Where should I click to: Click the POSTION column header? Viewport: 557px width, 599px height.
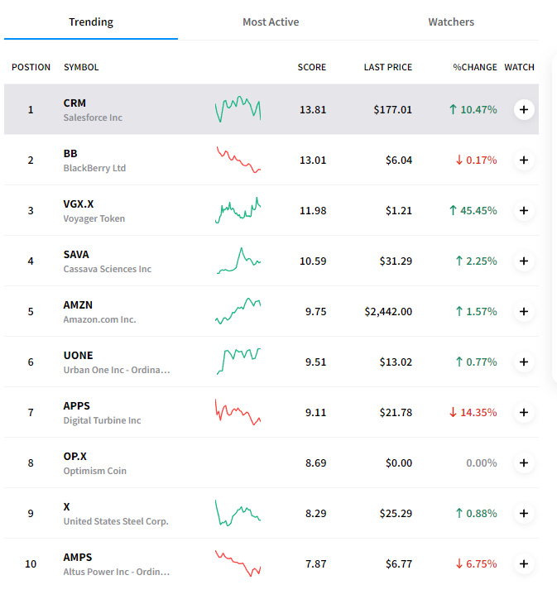click(x=31, y=67)
